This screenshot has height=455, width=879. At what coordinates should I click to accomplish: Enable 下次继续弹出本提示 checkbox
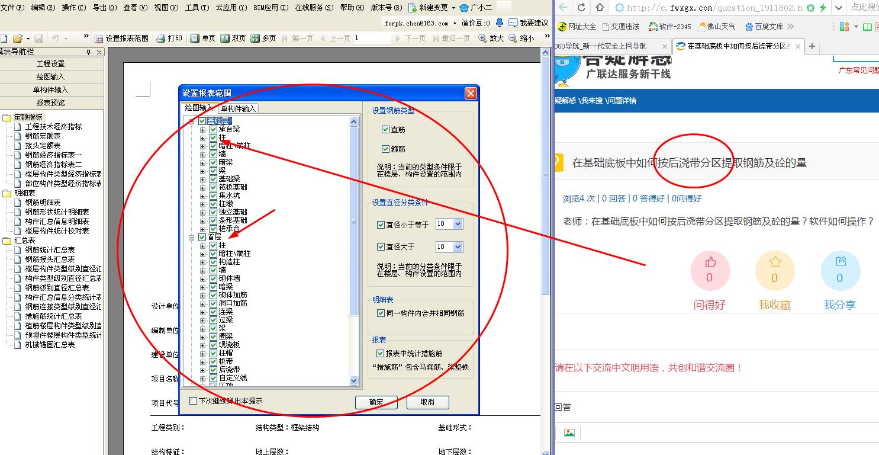(x=193, y=401)
